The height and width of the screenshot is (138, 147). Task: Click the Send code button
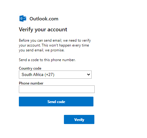point(56,102)
